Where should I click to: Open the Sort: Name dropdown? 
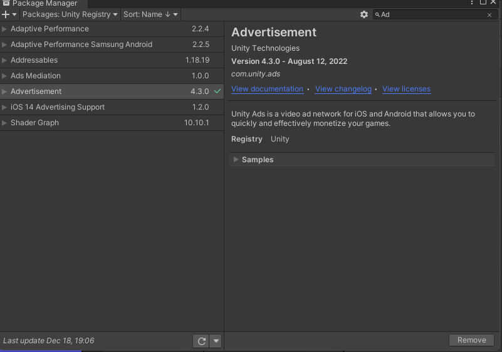150,14
